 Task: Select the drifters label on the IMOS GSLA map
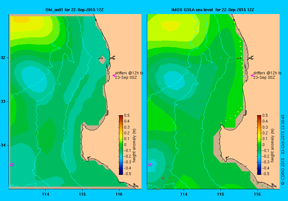tap(268, 75)
